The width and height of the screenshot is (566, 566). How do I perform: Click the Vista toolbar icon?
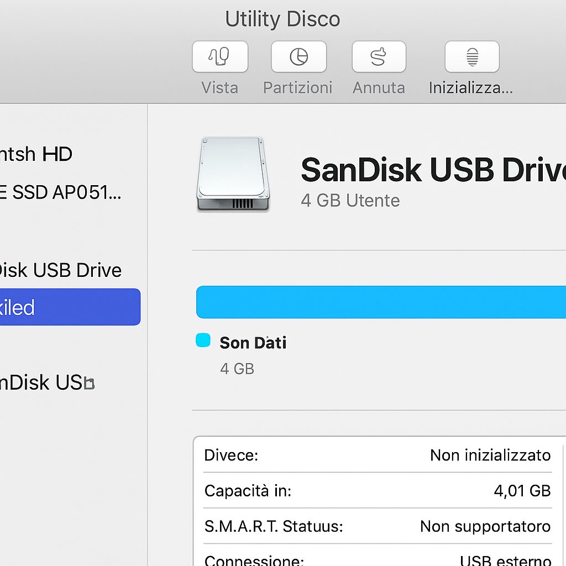(x=220, y=57)
